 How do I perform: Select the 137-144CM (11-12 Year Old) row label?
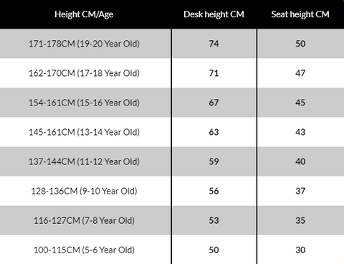click(84, 161)
